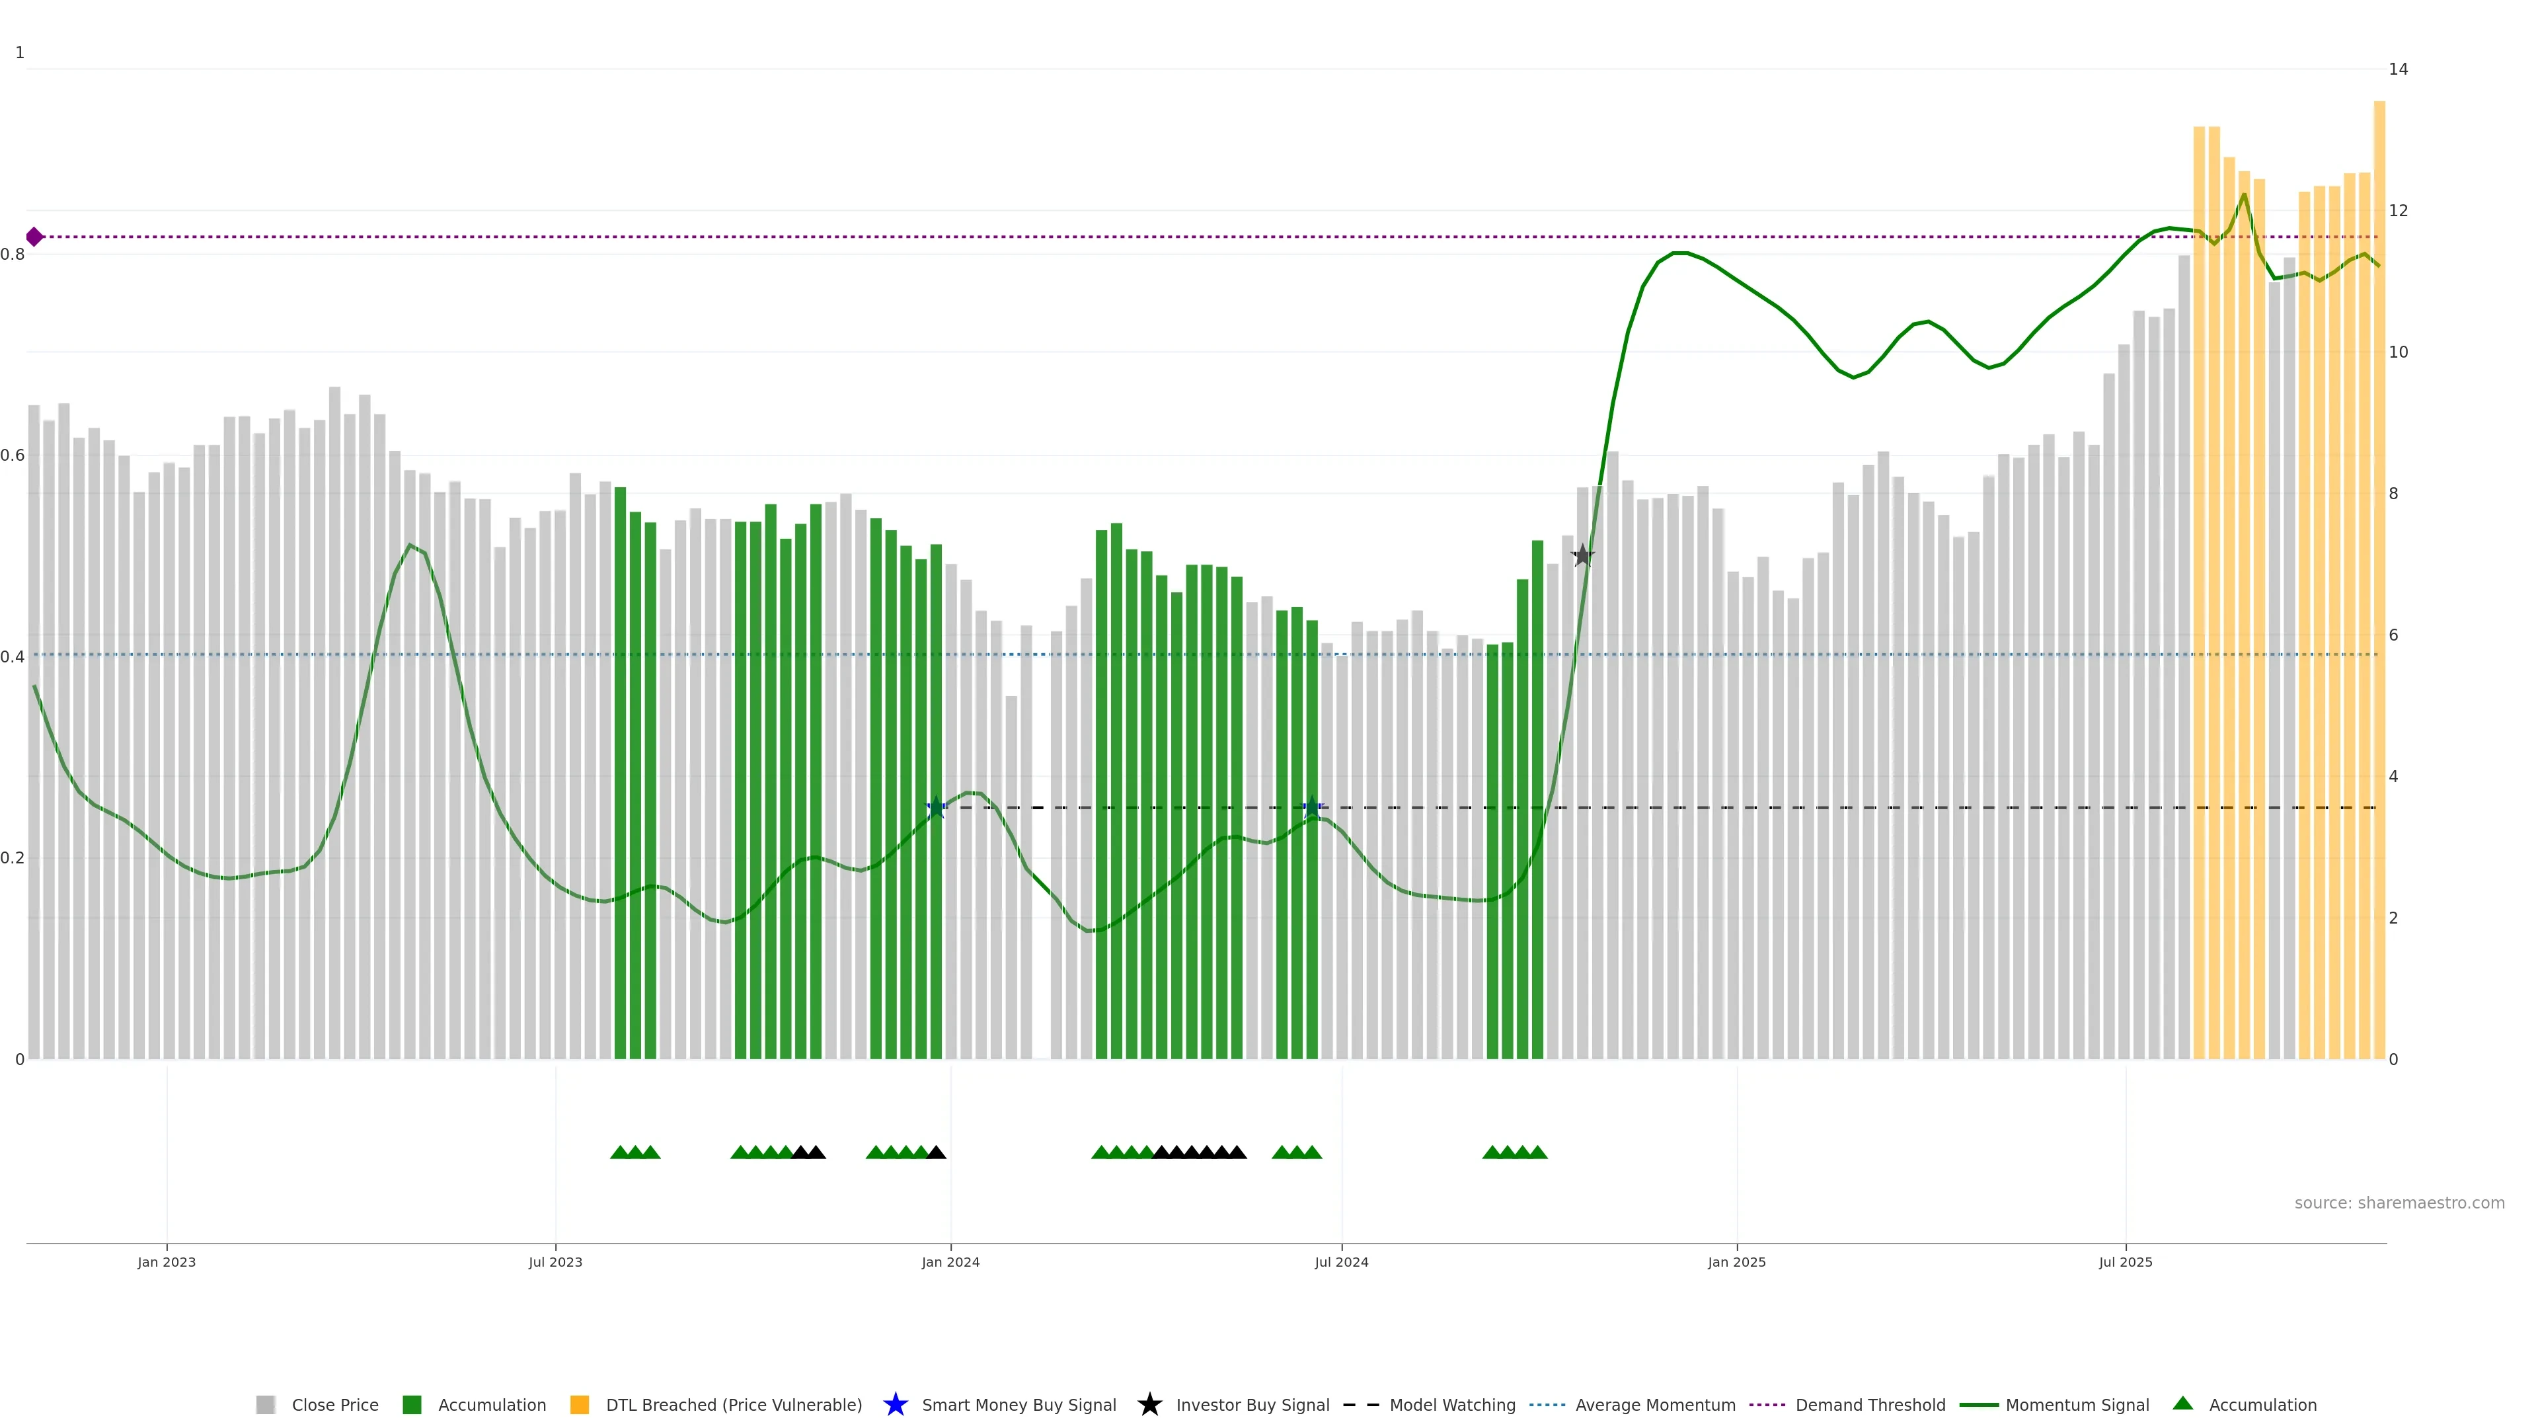Image resolution: width=2538 pixels, height=1428 pixels.
Task: Click the purple diamond Demand Threshold marker
Action: coord(34,237)
